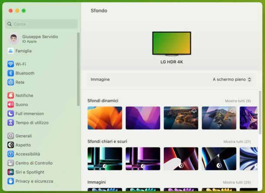Screen dimensions: 265x193
Task: Click the Notifiche bell icon
Action: pos(11,95)
